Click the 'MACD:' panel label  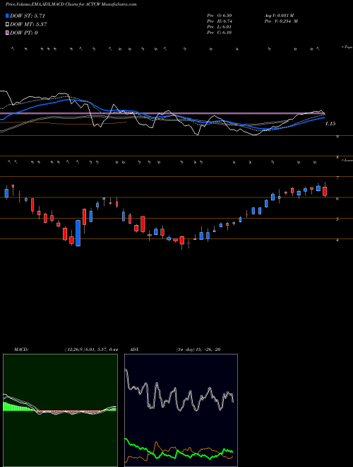click(x=20, y=350)
